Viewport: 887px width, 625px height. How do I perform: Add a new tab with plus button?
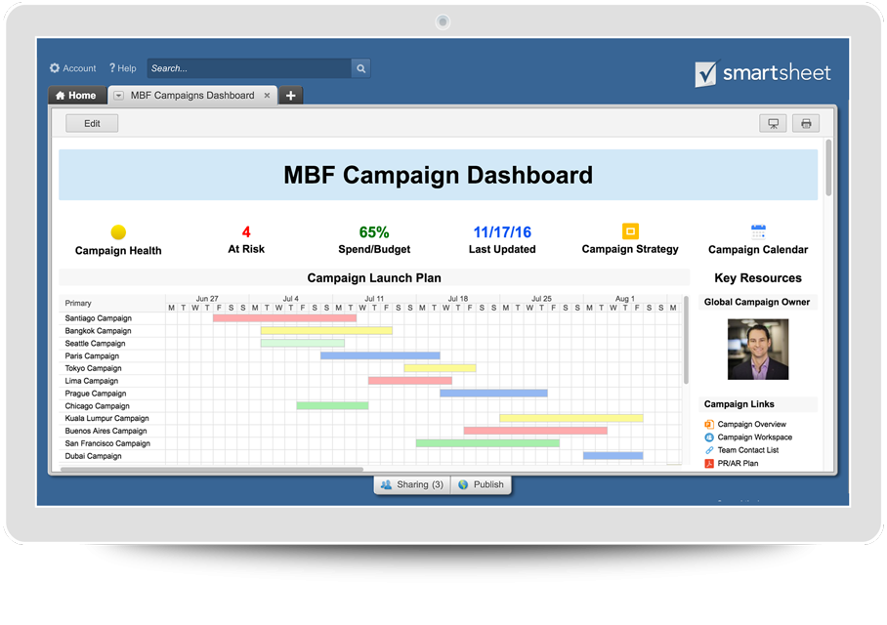coord(290,96)
